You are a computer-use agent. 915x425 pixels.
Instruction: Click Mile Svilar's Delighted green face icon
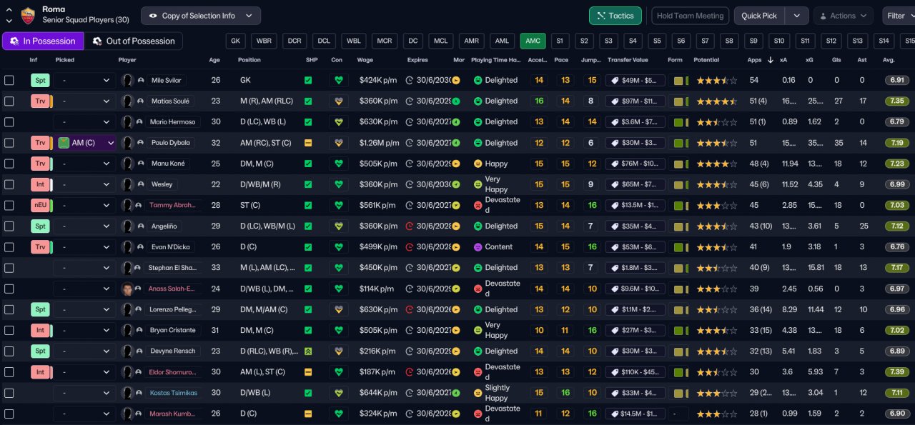[478, 81]
